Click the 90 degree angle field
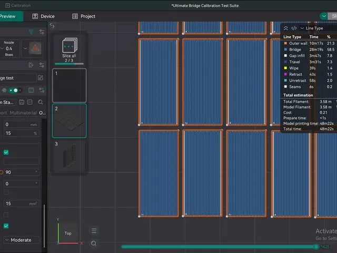This screenshot has width=337, height=253. point(21,172)
